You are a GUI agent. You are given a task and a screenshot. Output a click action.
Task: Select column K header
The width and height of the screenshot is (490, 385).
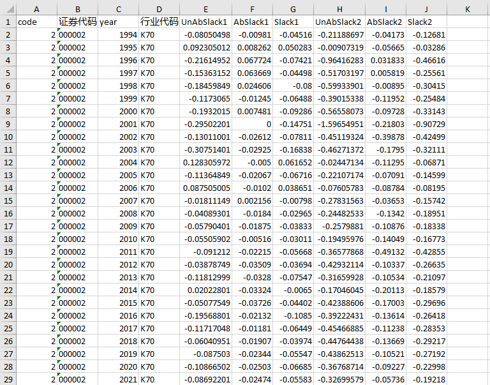tap(468, 10)
